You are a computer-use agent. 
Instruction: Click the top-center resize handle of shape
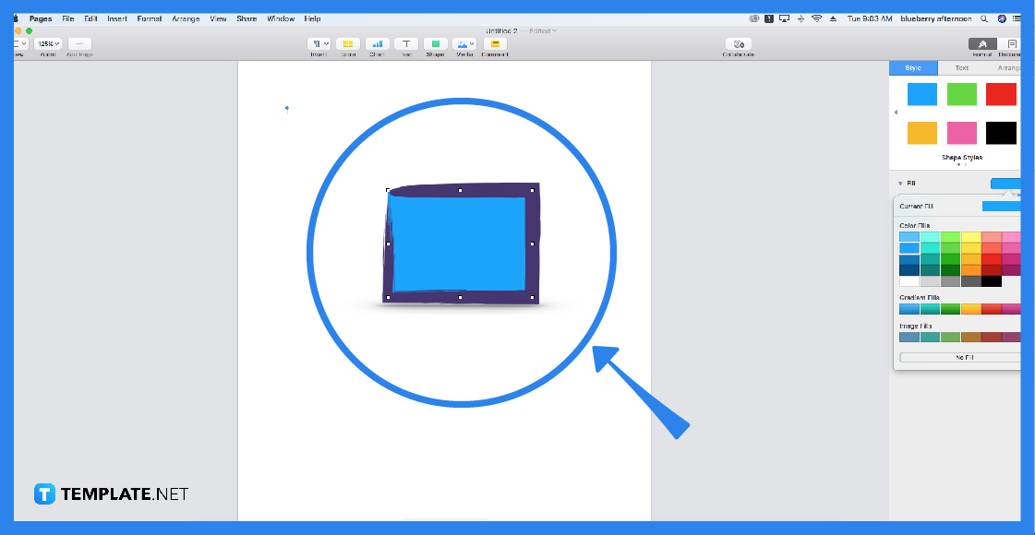[x=460, y=190]
